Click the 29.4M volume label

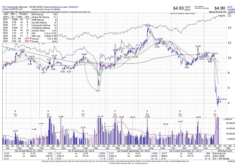tap(198, 117)
